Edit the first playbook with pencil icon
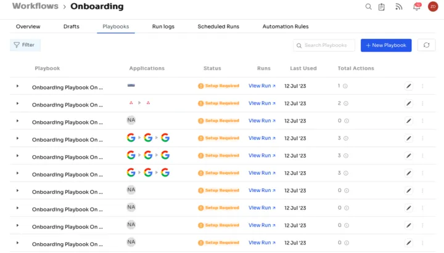The height and width of the screenshot is (253, 444). click(x=409, y=86)
